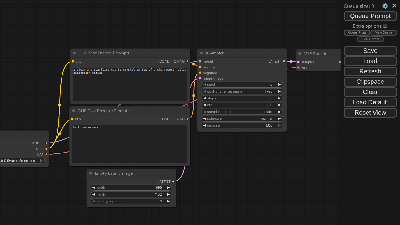Click the seed increment right arrow
This screenshot has width=400, height=225.
point(279,84)
